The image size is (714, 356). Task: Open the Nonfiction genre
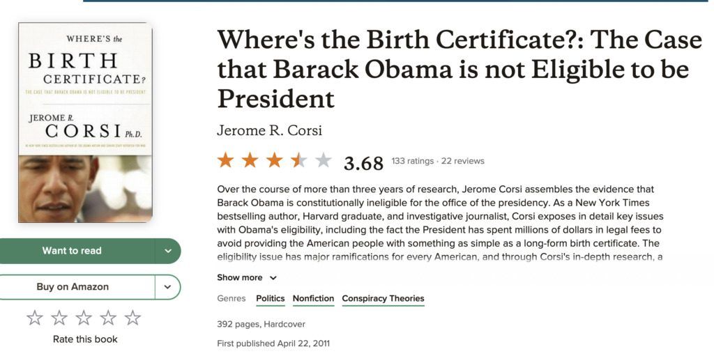313,299
